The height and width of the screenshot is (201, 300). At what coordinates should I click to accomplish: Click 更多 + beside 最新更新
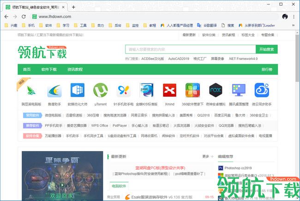[x=208, y=156]
